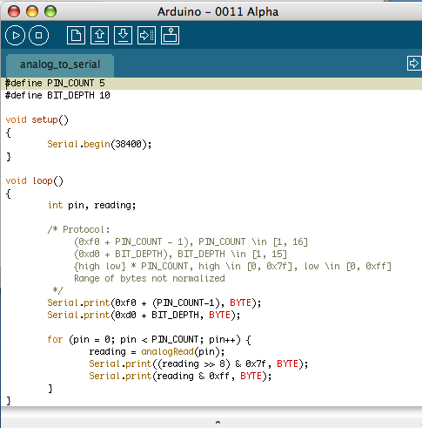Click Serial.print line with 'reading & 0xff'
This screenshot has height=428, width=422.
[x=180, y=376]
